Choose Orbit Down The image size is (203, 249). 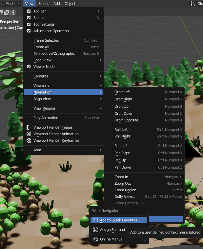[x=144, y=114]
